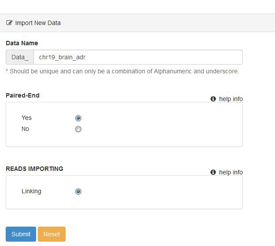The height and width of the screenshot is (246, 275).
Task: Select the Yes radio button for Paired-End
Action: [x=78, y=118]
